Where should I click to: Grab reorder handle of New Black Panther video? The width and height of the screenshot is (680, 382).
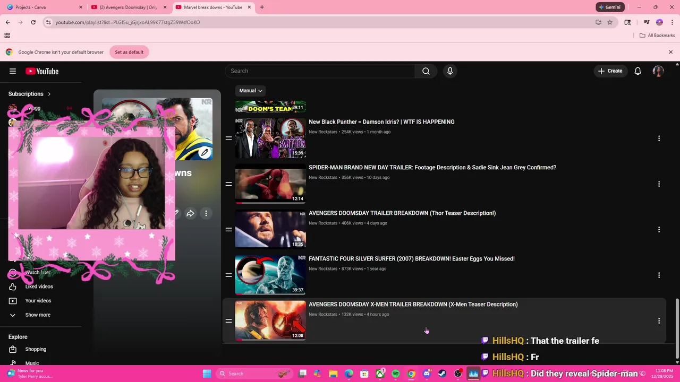click(x=228, y=138)
